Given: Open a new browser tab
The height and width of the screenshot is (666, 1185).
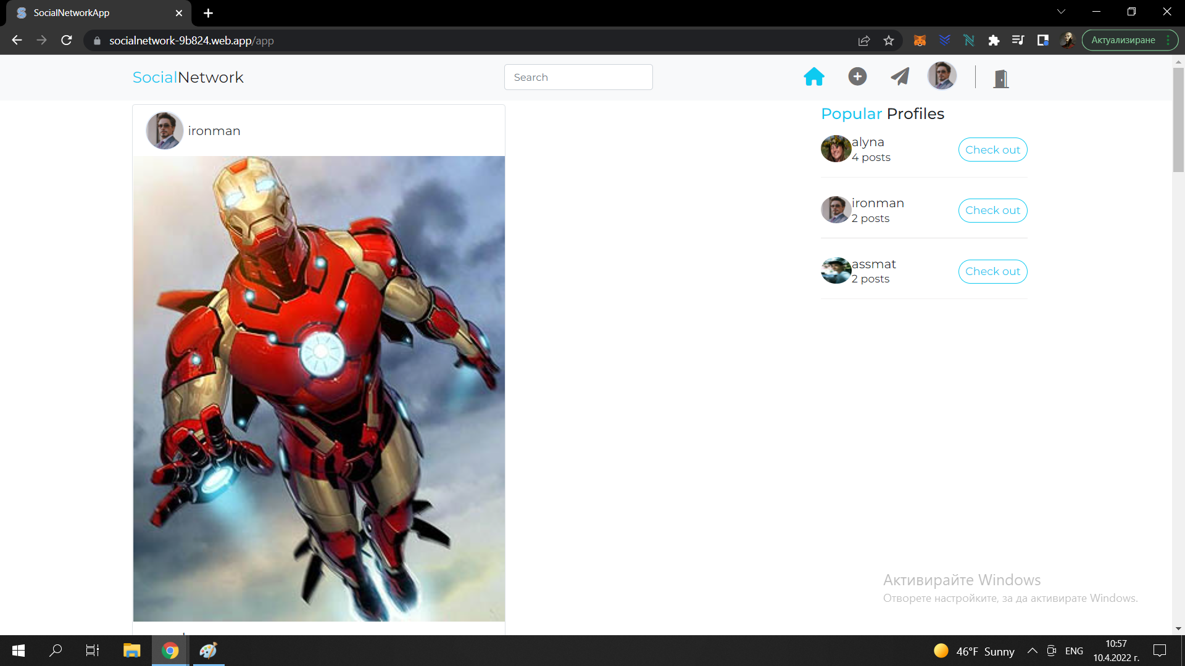Looking at the screenshot, I should (208, 13).
